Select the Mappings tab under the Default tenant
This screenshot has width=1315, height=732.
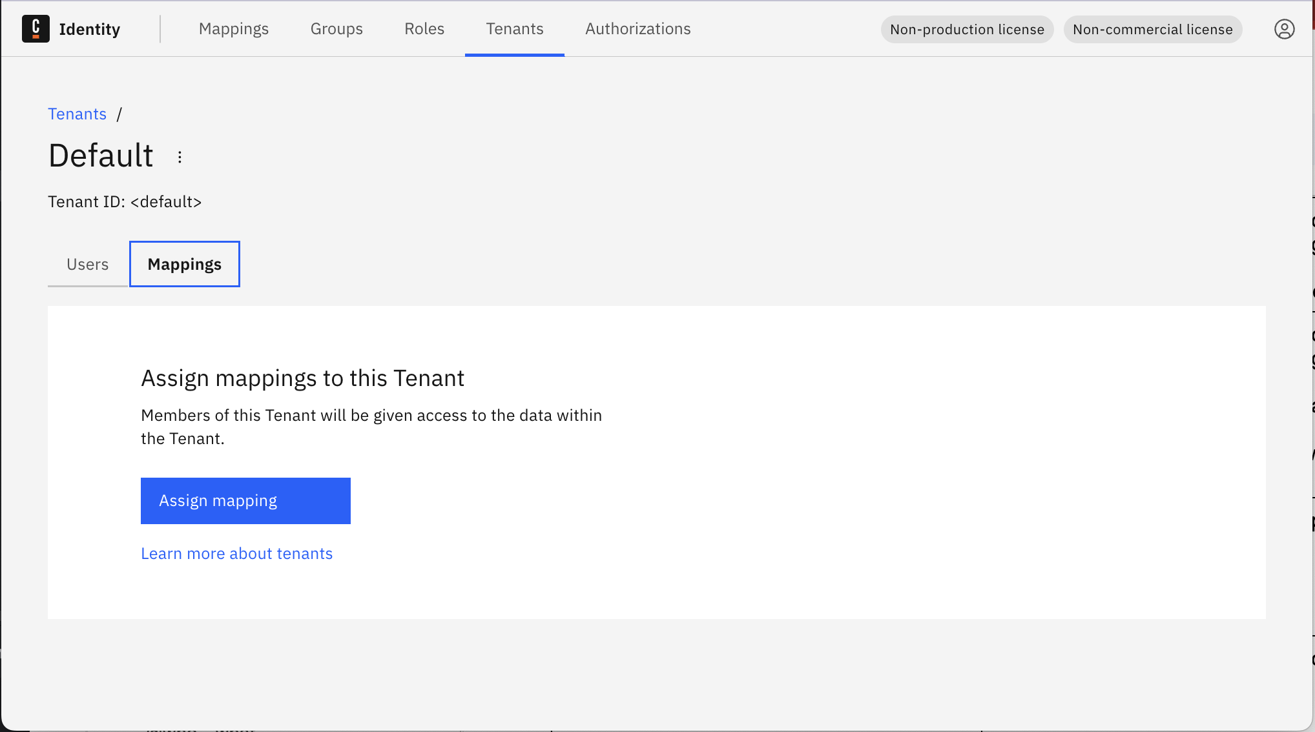[184, 264]
